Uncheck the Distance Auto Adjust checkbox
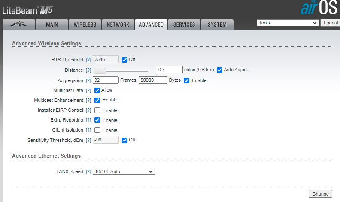The height and width of the screenshot is (202, 340). 219,70
